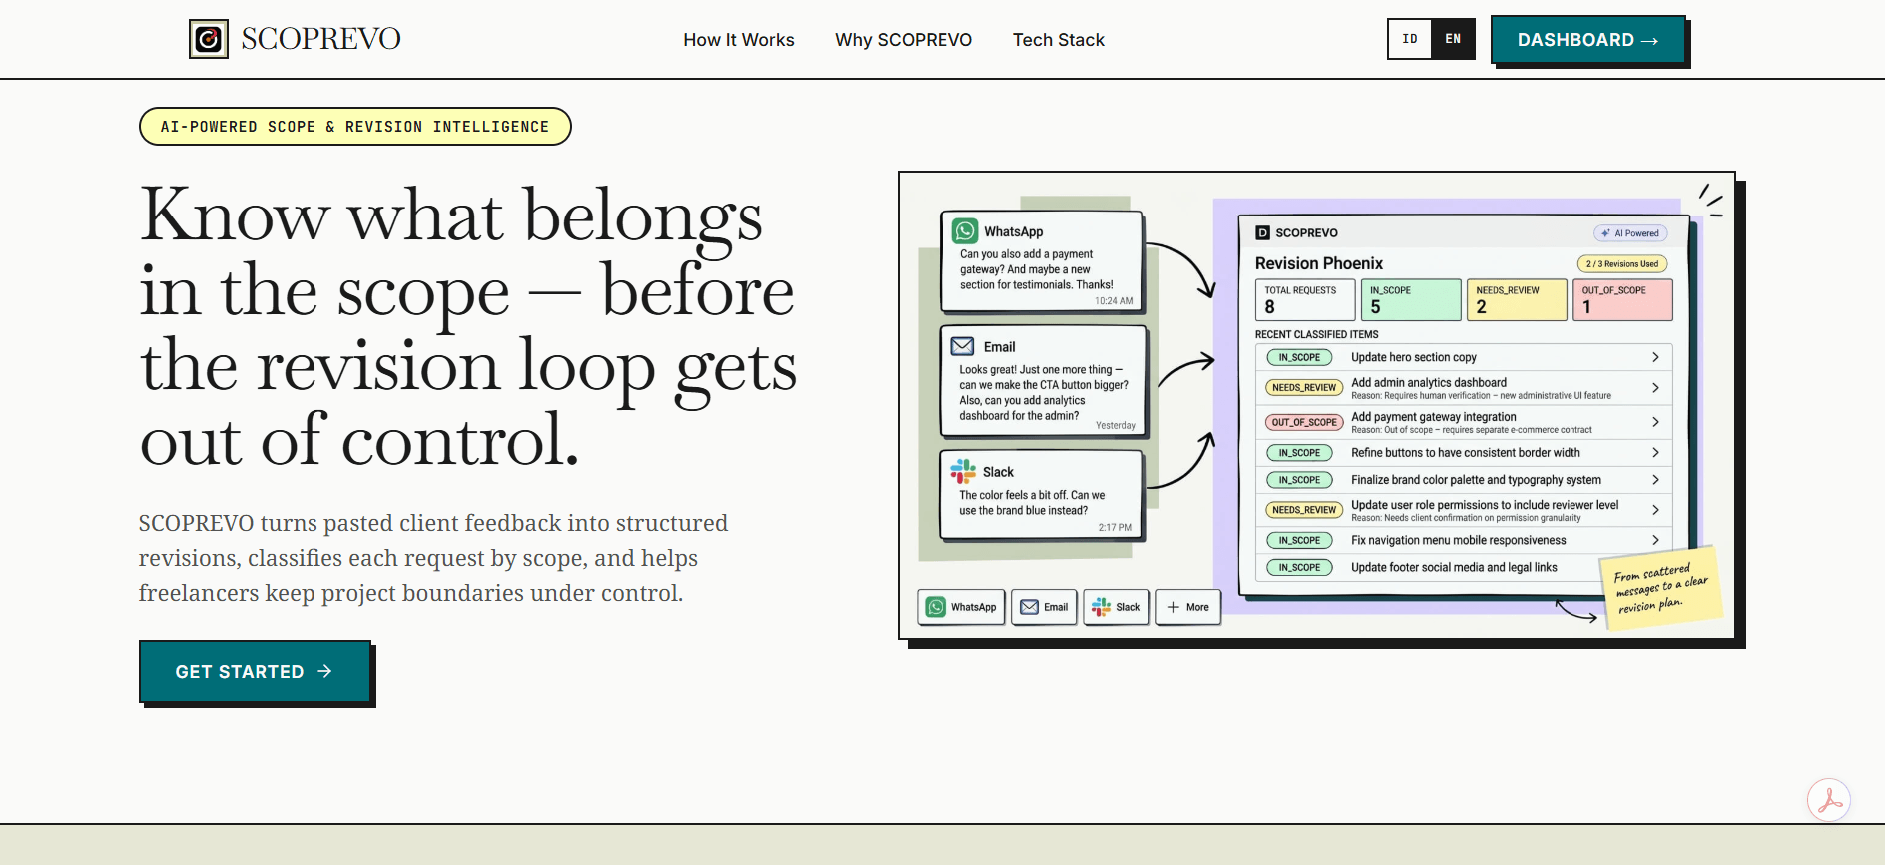The height and width of the screenshot is (865, 1885).
Task: Click the "2 / 3 Revisions Used" badge
Action: [1622, 264]
